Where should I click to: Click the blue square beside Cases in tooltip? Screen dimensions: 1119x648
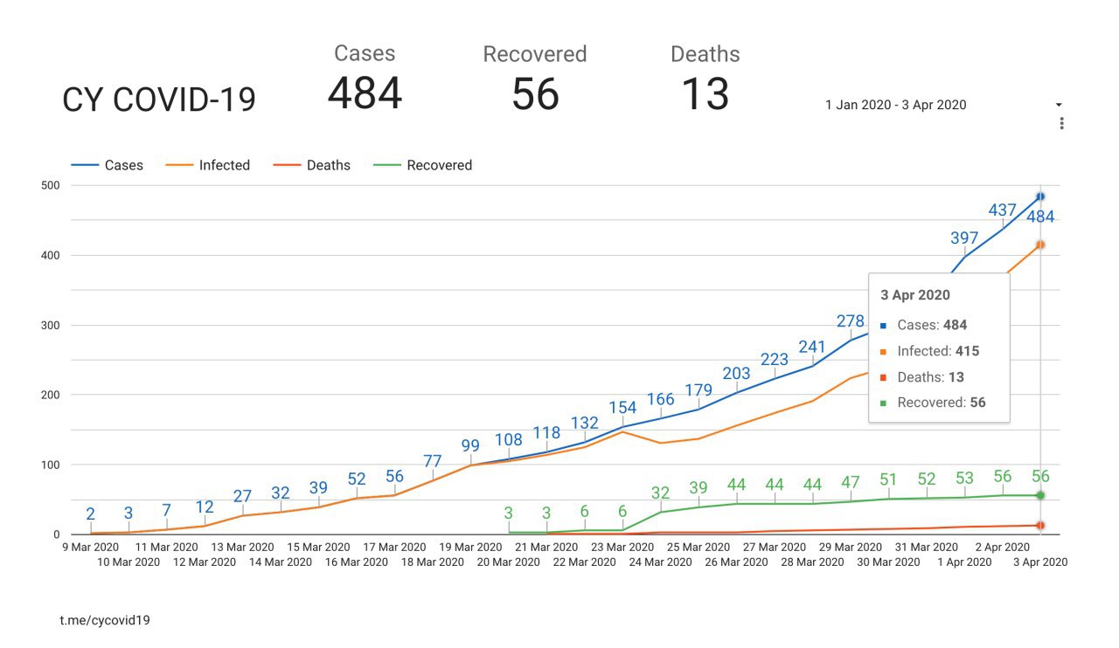[884, 326]
